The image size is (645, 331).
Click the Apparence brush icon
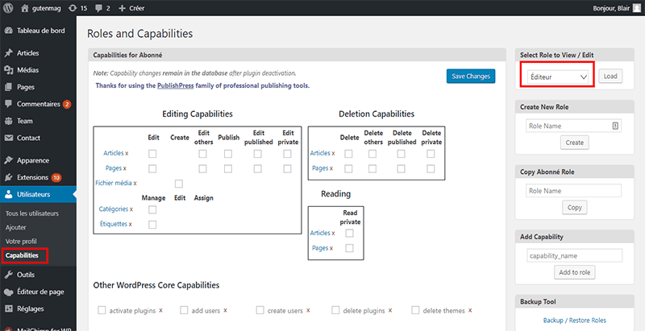[x=9, y=160]
